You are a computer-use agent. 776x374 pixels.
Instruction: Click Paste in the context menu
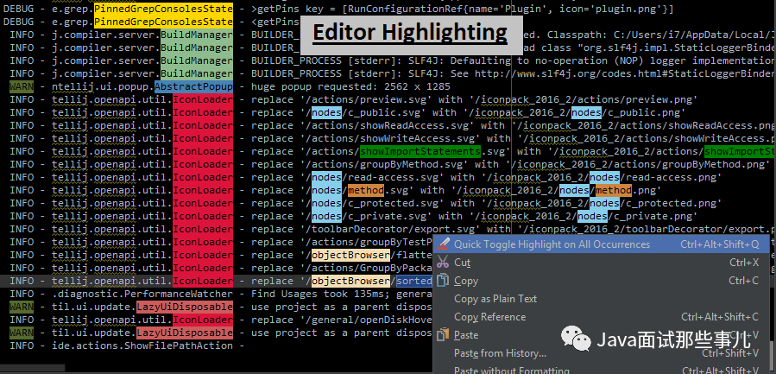pos(602,335)
